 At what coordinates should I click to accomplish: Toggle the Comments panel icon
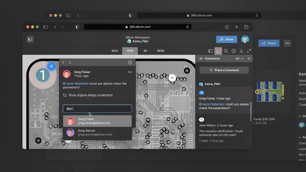pyautogui.click(x=218, y=51)
